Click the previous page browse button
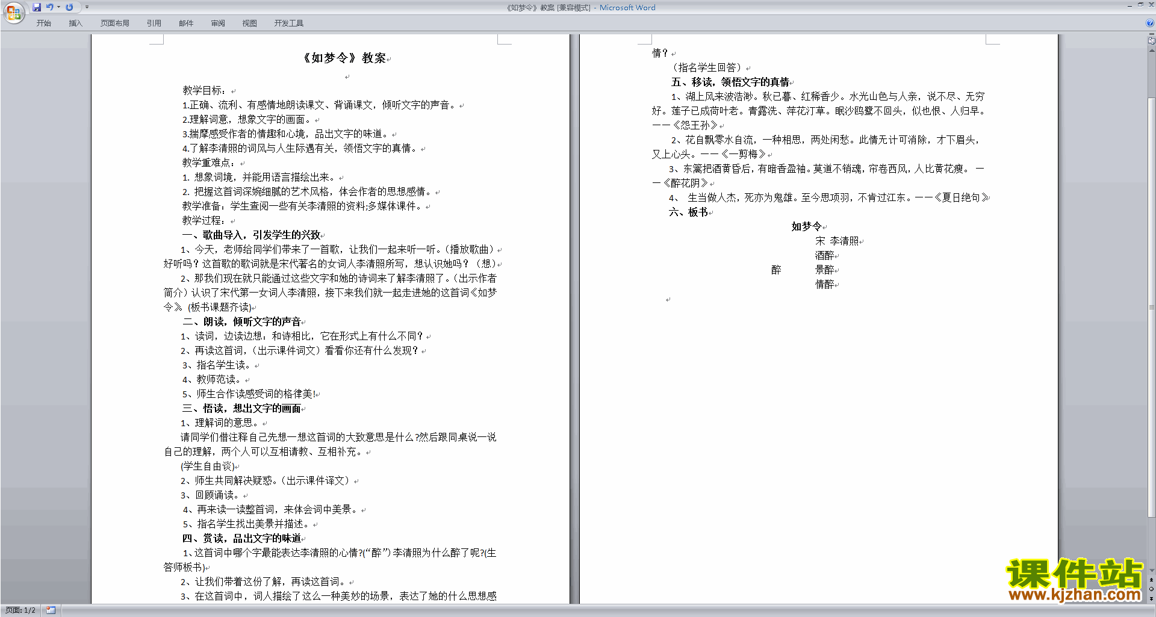The width and height of the screenshot is (1156, 617). pyautogui.click(x=1152, y=580)
